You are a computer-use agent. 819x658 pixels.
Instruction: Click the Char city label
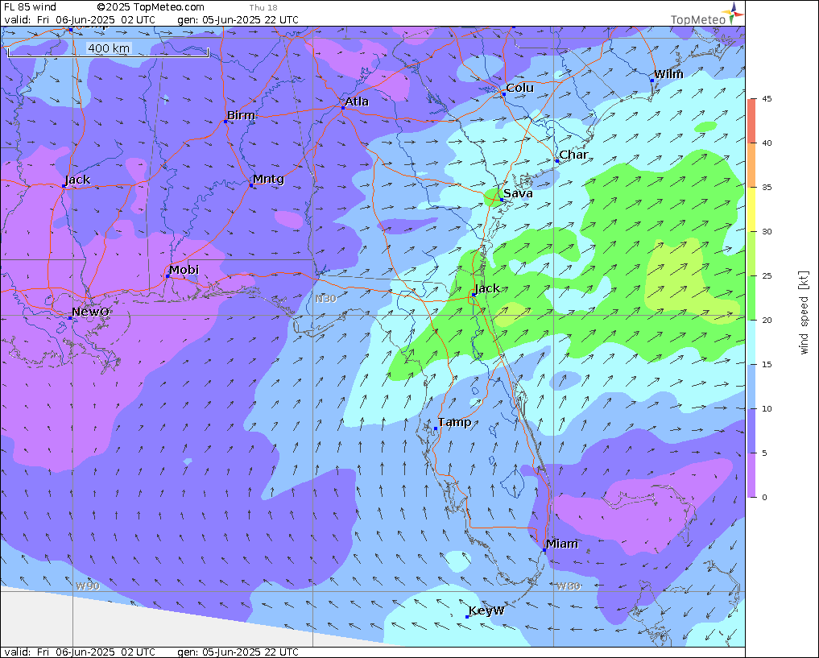pyautogui.click(x=573, y=155)
